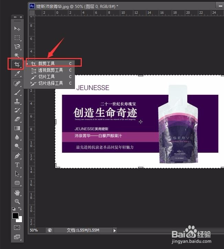The width and height of the screenshot is (224, 249).
Task: Click the status bar preview icon
Action: pos(50,230)
